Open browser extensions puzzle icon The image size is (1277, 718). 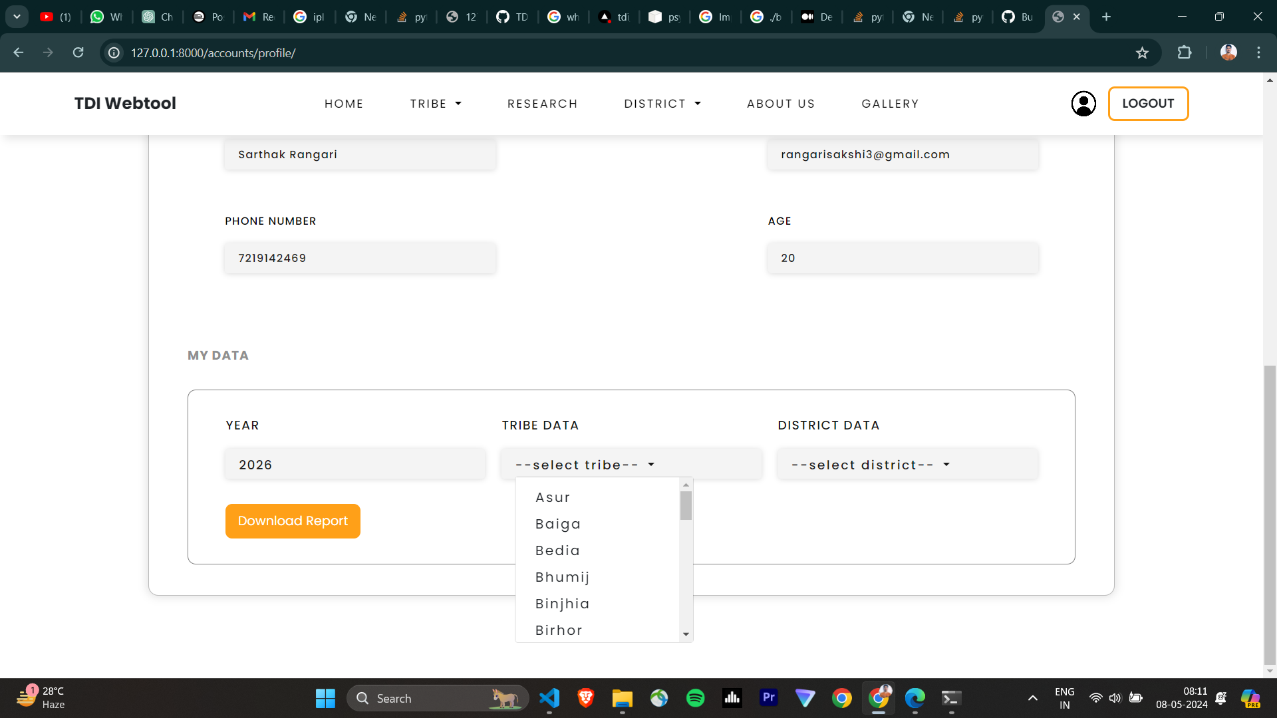(1184, 53)
